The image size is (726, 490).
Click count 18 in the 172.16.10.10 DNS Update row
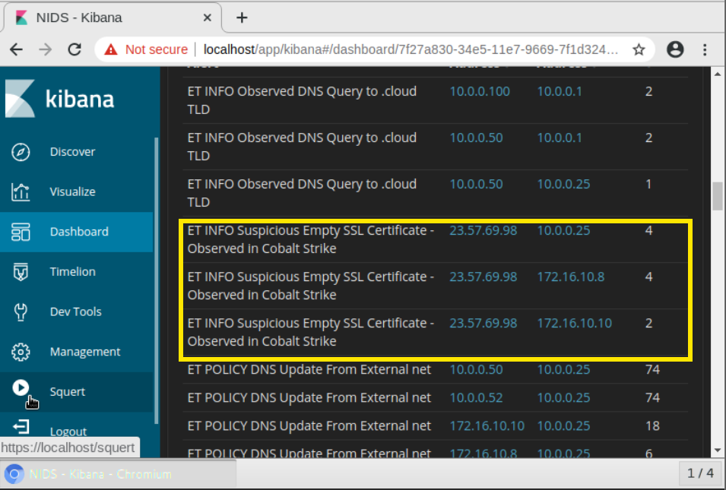[652, 426]
